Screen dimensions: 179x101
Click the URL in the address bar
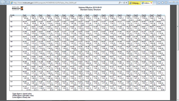[45, 3]
